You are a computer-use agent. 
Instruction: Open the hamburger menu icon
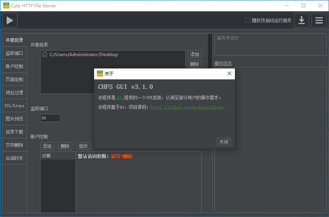319,20
